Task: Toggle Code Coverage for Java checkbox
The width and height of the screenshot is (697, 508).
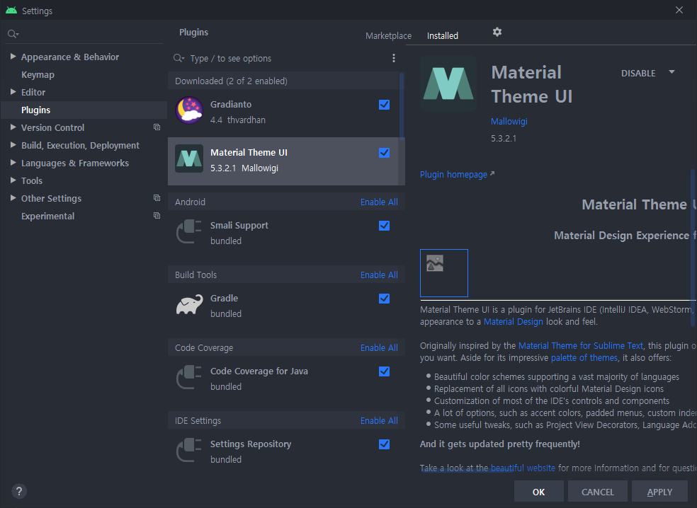Action: (x=384, y=371)
